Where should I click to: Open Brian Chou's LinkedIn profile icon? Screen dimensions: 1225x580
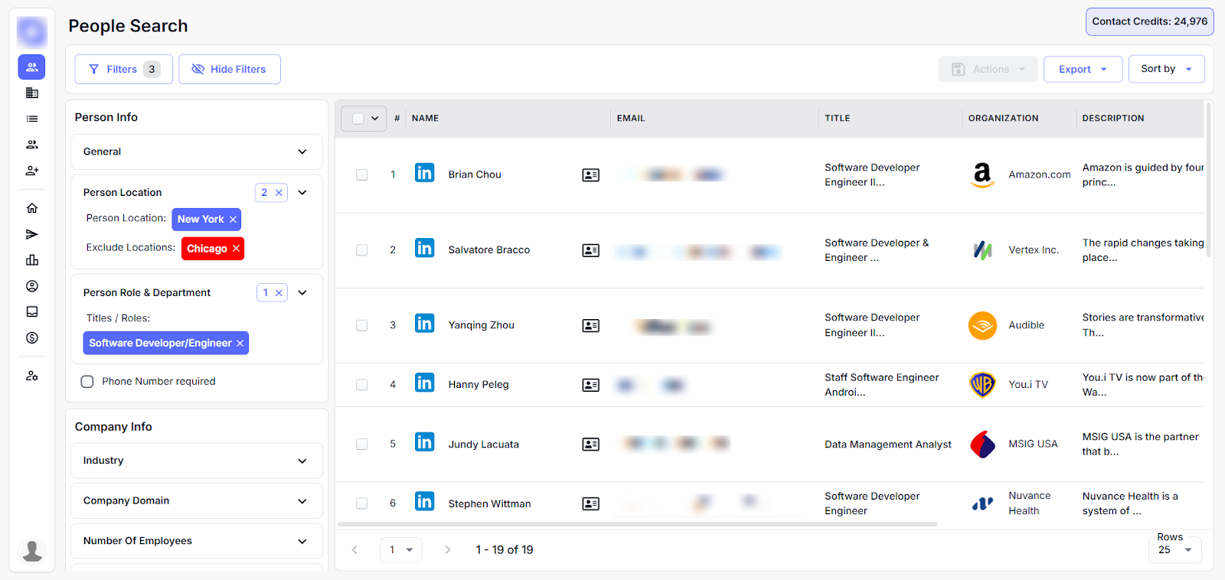coord(424,173)
